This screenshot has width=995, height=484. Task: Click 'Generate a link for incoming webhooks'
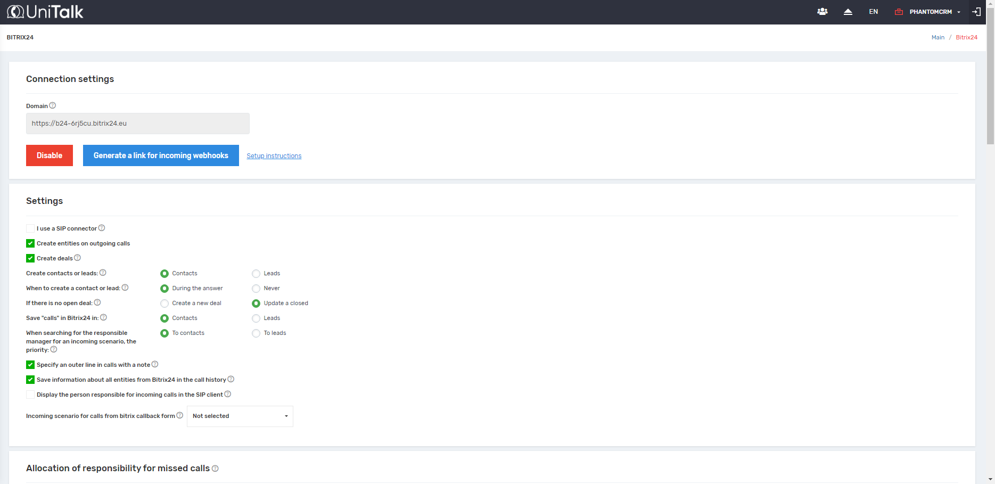click(161, 155)
